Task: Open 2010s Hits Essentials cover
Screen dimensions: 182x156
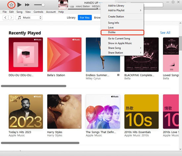Action: pos(142,112)
